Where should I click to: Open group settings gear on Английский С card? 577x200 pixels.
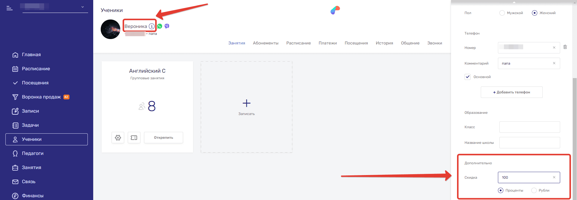(118, 138)
